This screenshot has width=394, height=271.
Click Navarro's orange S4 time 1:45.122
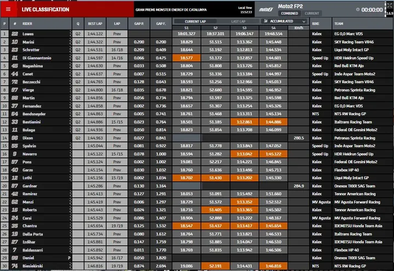click(x=274, y=154)
